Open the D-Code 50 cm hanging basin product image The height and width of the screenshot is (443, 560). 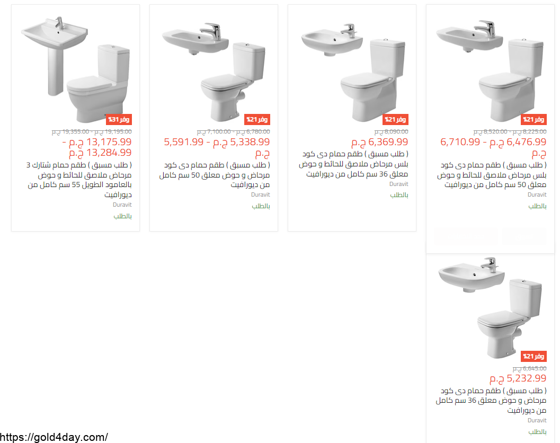214,68
